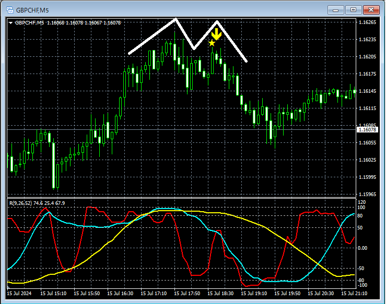
Task: Click the R(9,26,52) indicator label
Action: click(x=21, y=203)
